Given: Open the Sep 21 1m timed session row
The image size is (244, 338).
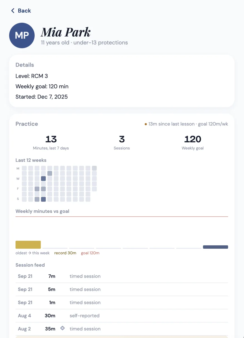Looking at the screenshot, I should pos(122,302).
